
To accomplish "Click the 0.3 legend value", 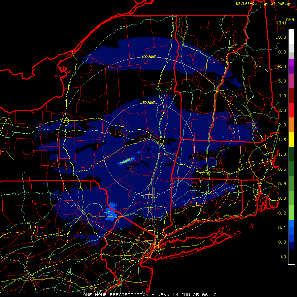I will click(282, 198).
